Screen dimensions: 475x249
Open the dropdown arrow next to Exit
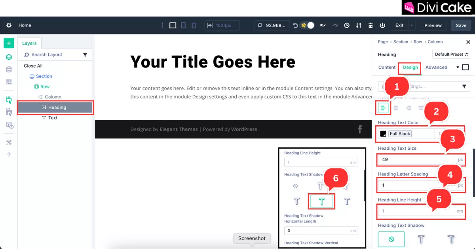click(412, 25)
